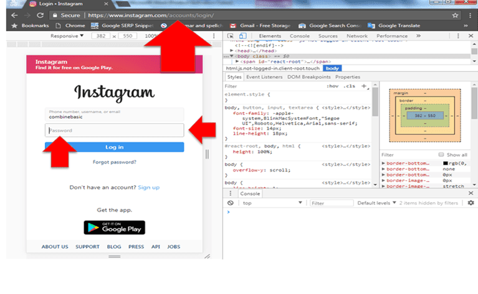Click the Sign up link

[x=149, y=187]
